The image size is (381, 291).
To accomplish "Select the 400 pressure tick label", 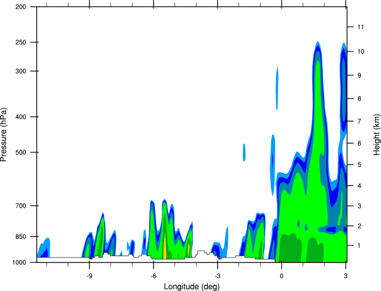I will [x=21, y=117].
